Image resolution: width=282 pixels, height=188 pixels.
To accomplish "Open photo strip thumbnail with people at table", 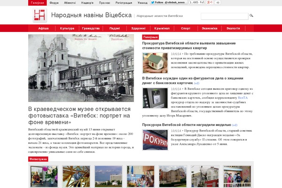I will click(x=141, y=177).
